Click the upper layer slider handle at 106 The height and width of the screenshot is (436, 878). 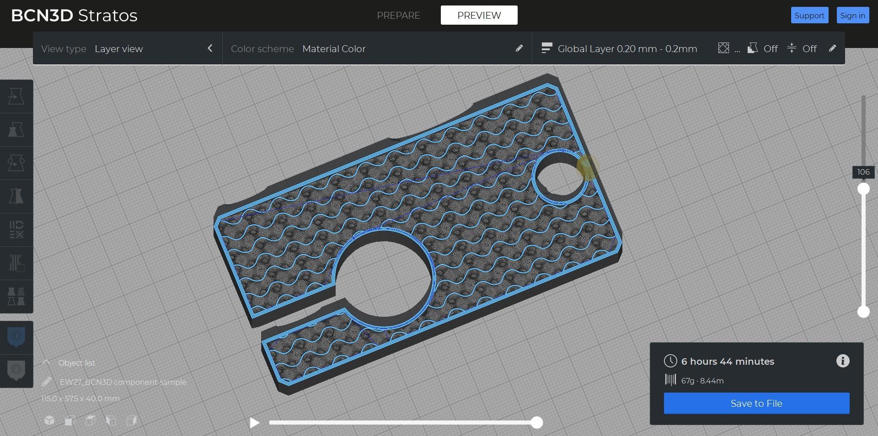point(863,189)
